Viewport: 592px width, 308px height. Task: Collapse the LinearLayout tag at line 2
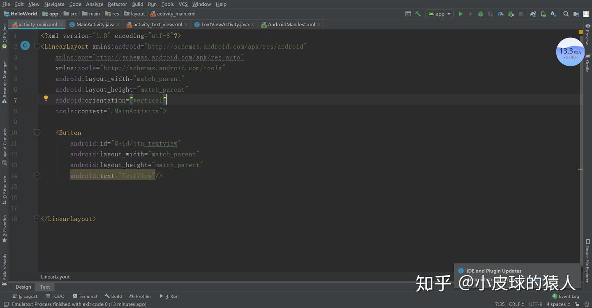(37, 47)
